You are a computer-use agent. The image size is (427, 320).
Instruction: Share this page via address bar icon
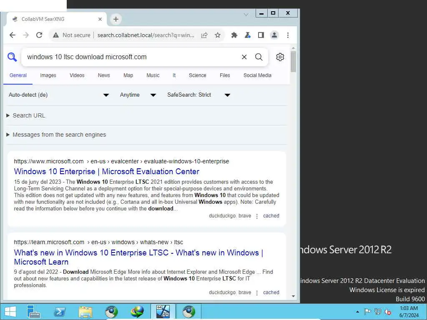click(x=204, y=35)
